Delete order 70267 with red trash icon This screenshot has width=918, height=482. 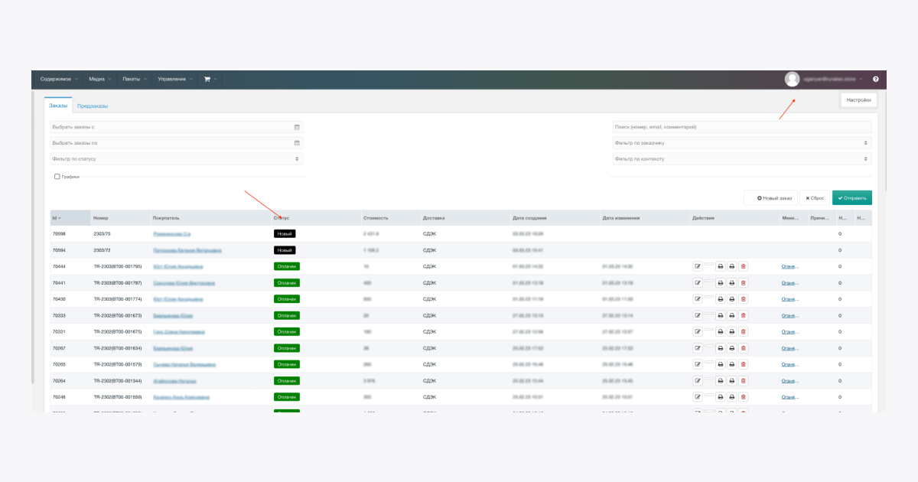(744, 348)
